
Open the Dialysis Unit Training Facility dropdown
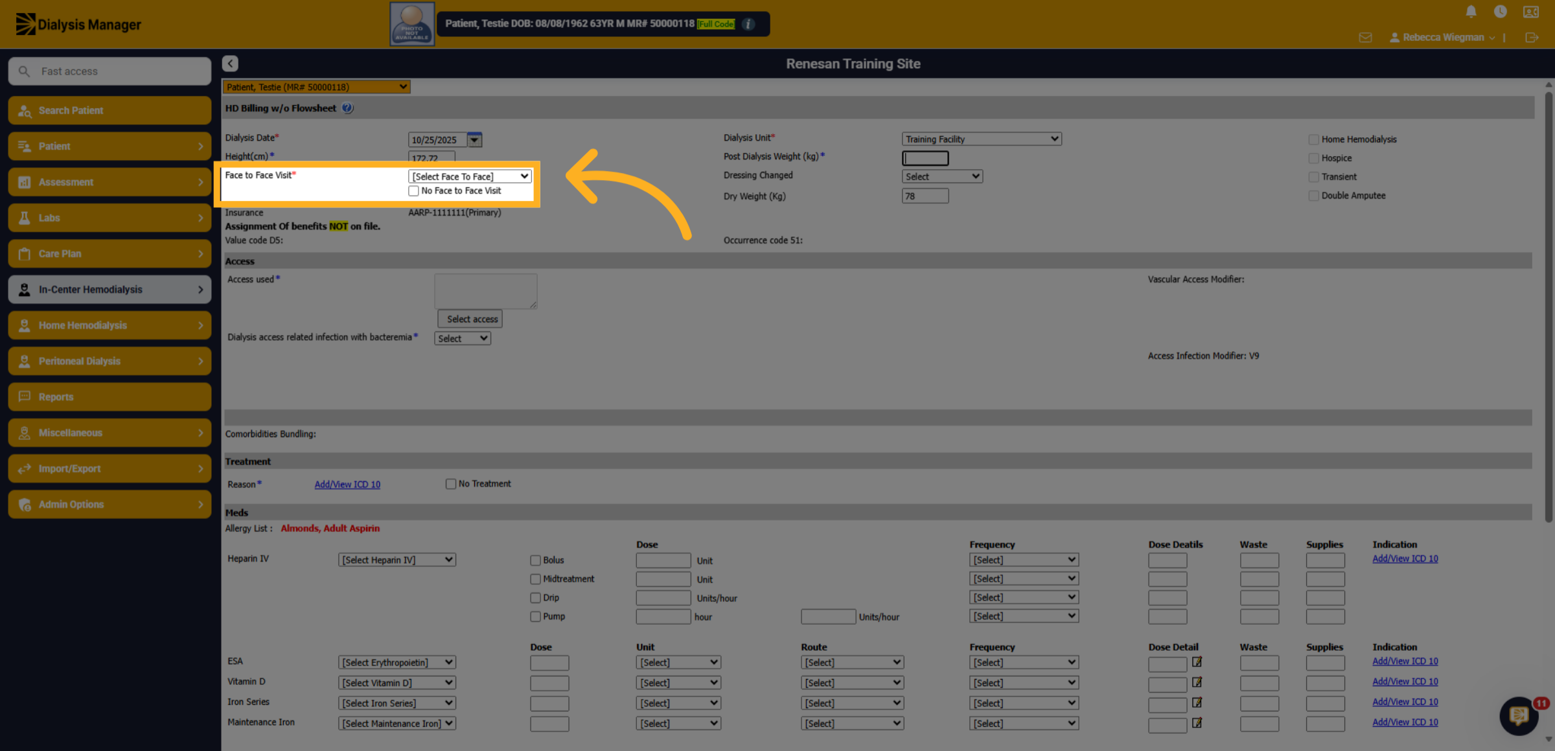coord(982,139)
